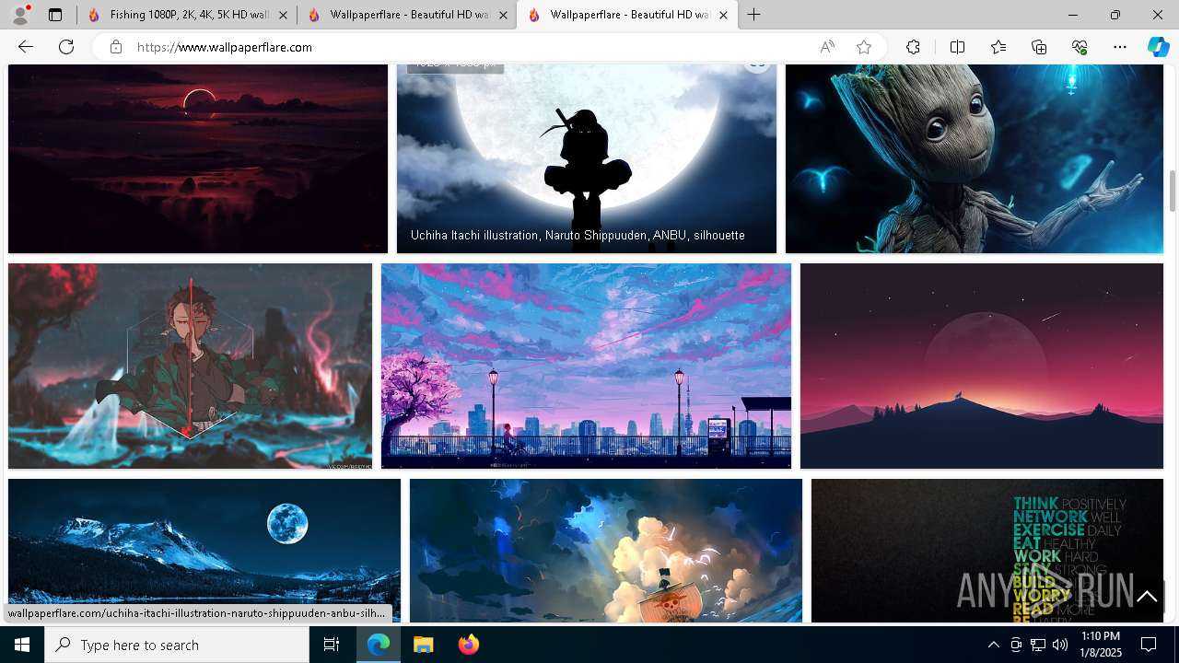Open the Favorites list
The height and width of the screenshot is (663, 1179).
(x=998, y=47)
